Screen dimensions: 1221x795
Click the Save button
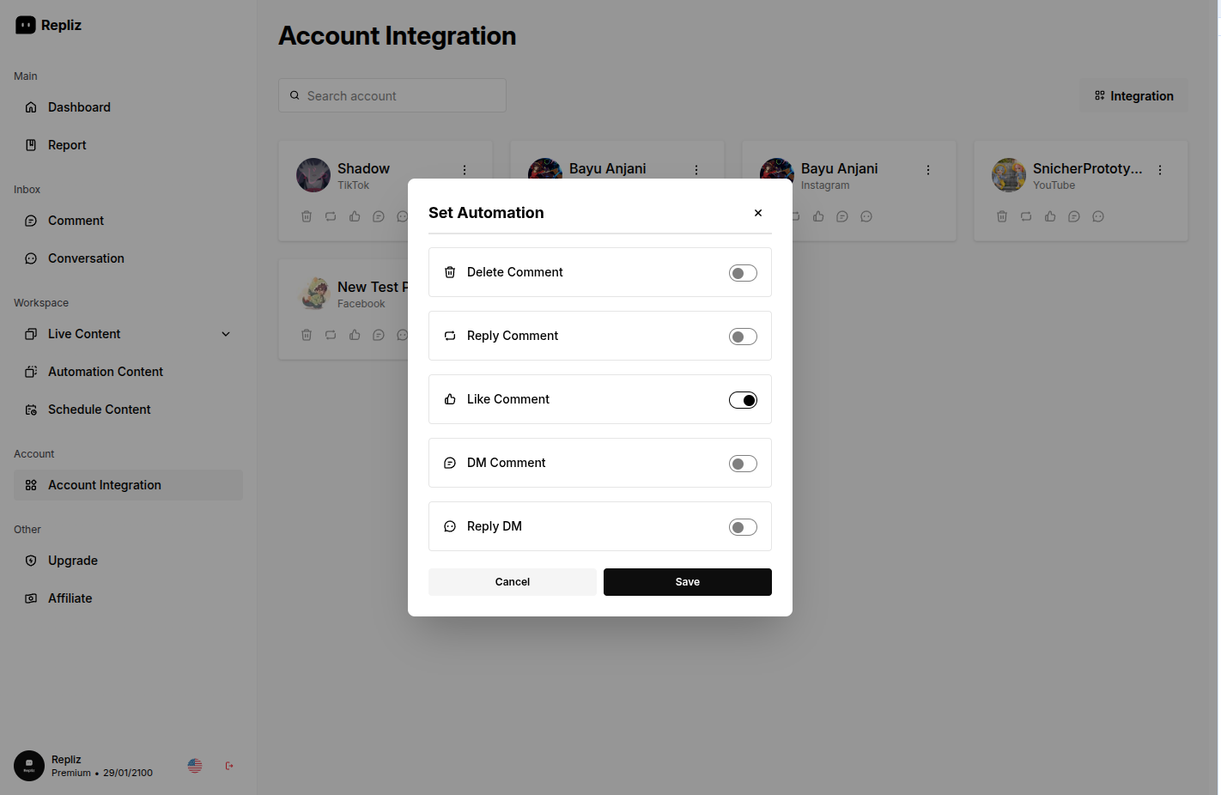tap(687, 582)
